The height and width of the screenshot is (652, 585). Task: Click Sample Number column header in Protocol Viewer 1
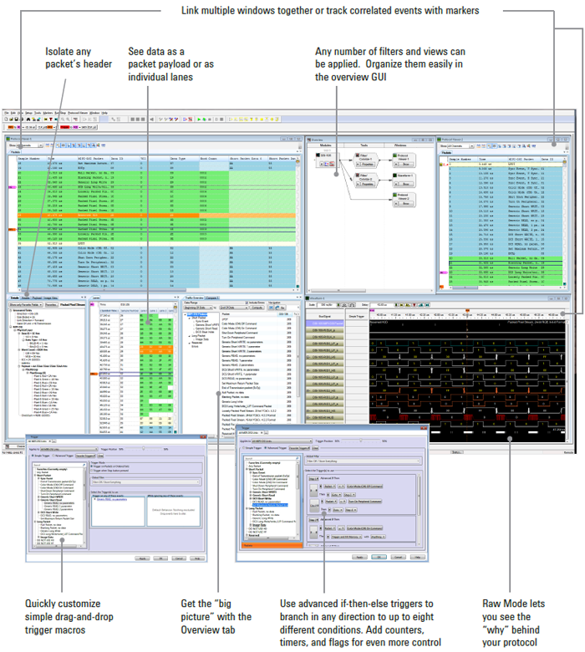pos(32,159)
